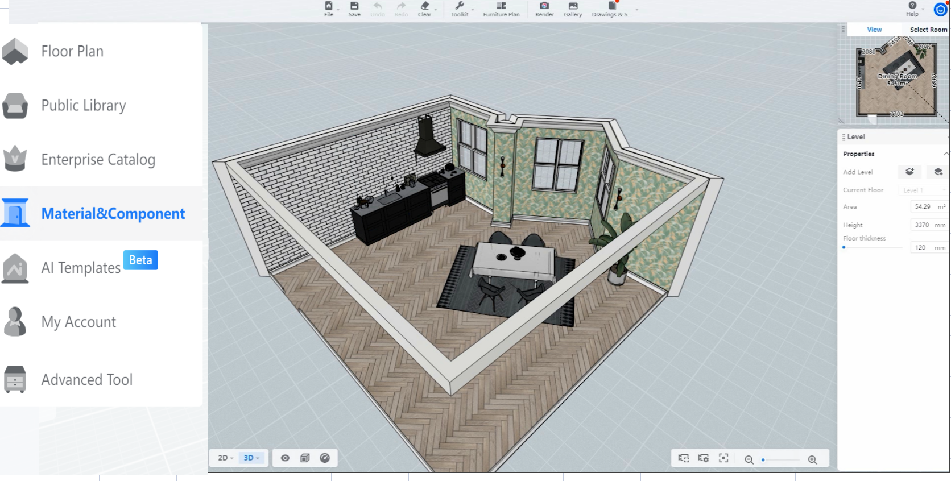Open the Gallery

pos(572,9)
